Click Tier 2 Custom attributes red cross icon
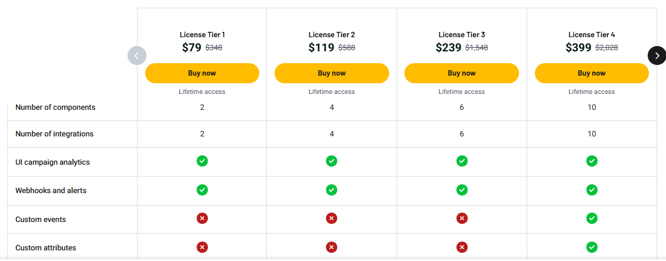This screenshot has width=666, height=261. 332,247
